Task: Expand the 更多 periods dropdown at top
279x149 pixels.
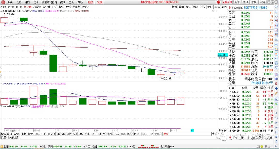Action: coord(85,7)
